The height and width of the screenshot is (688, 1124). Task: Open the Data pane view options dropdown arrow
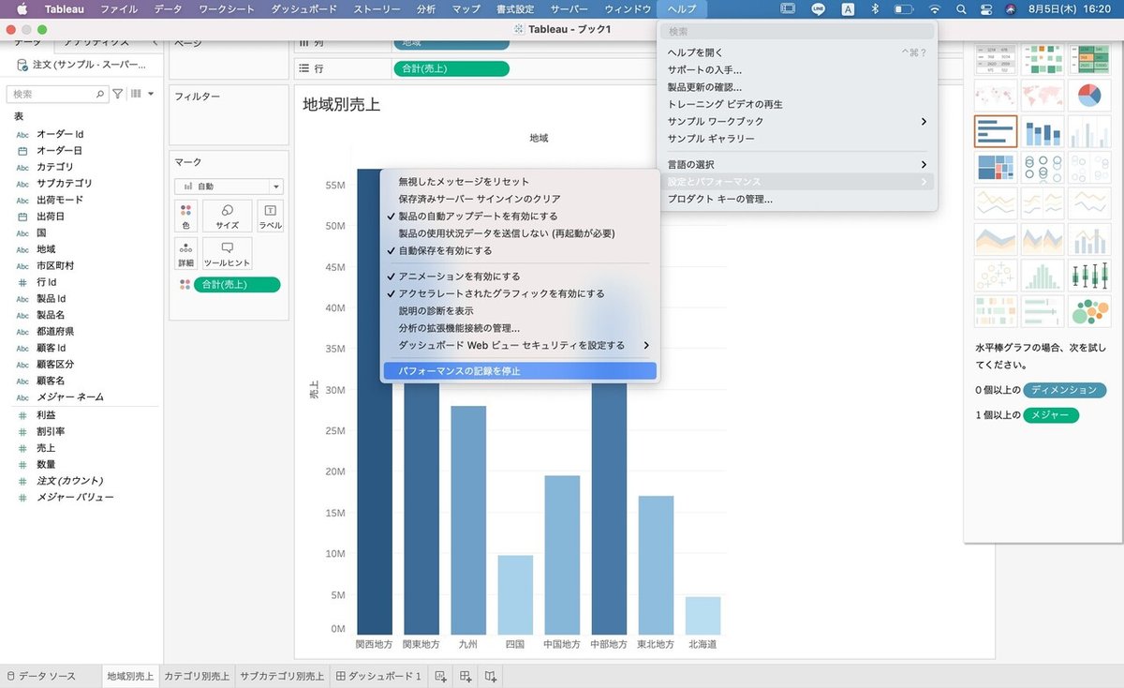coord(151,94)
